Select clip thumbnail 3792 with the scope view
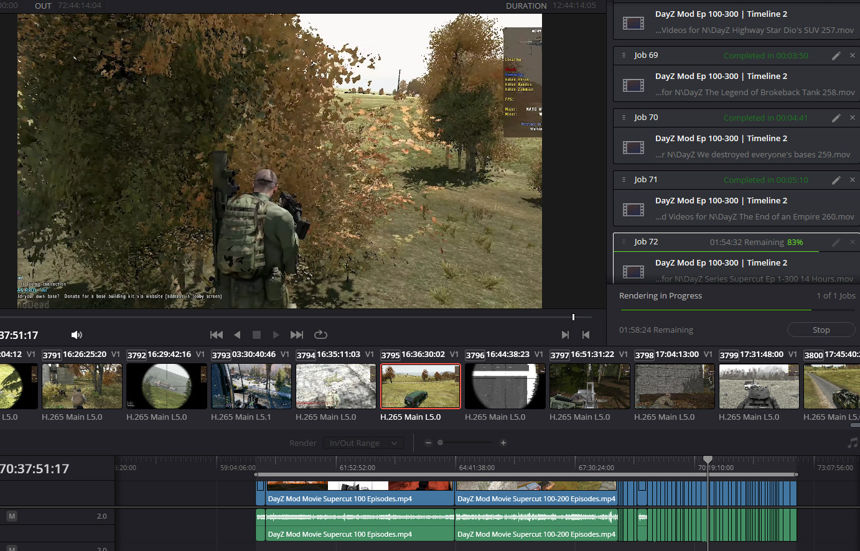The height and width of the screenshot is (551, 860). point(167,386)
